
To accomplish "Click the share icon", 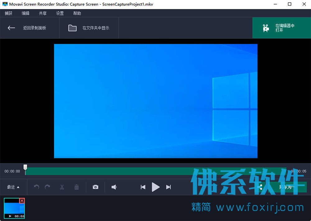I will pyautogui.click(x=260, y=187).
